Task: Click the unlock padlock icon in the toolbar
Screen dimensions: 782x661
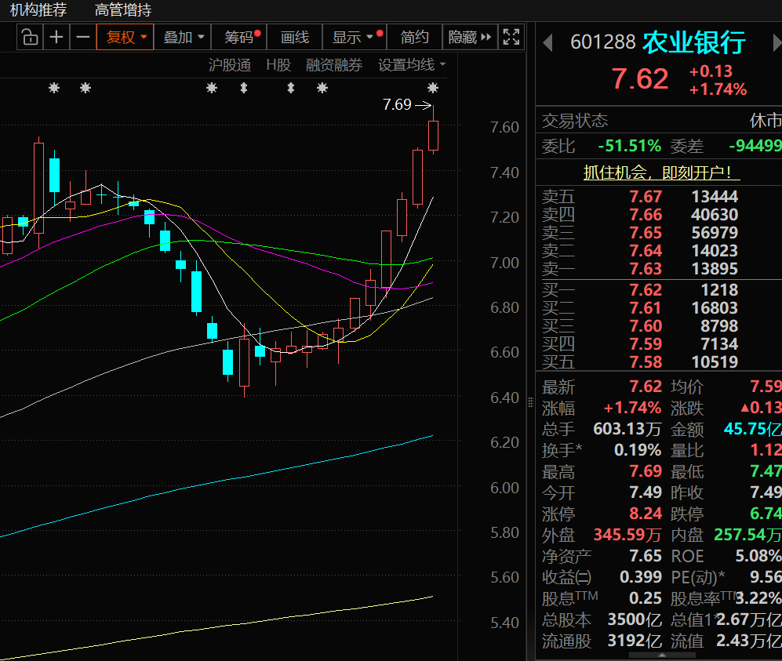Action: pyautogui.click(x=29, y=37)
